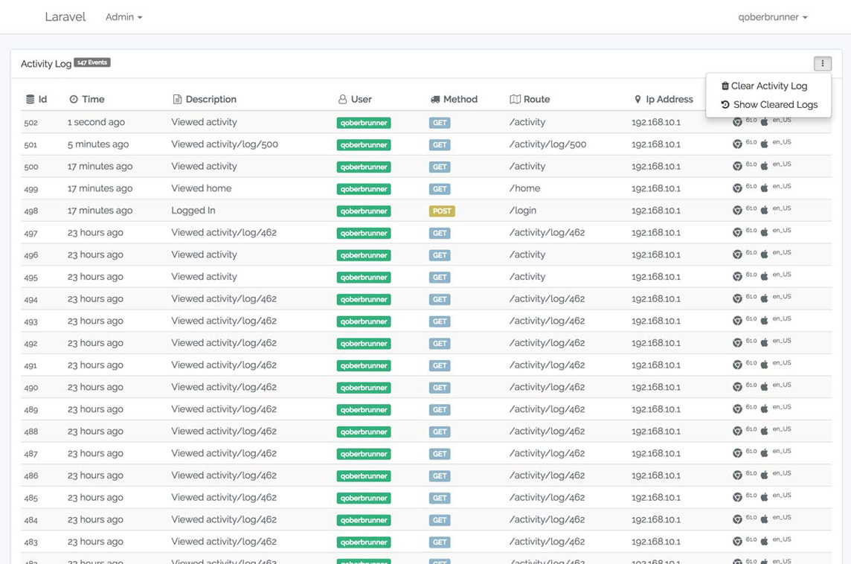
Task: Click the POST method badge in row 498
Action: click(442, 211)
